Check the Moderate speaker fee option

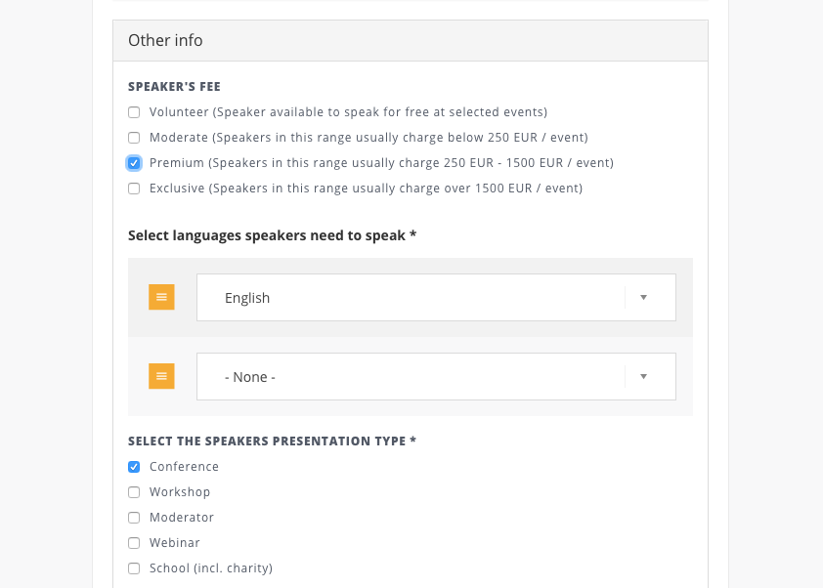coord(134,138)
